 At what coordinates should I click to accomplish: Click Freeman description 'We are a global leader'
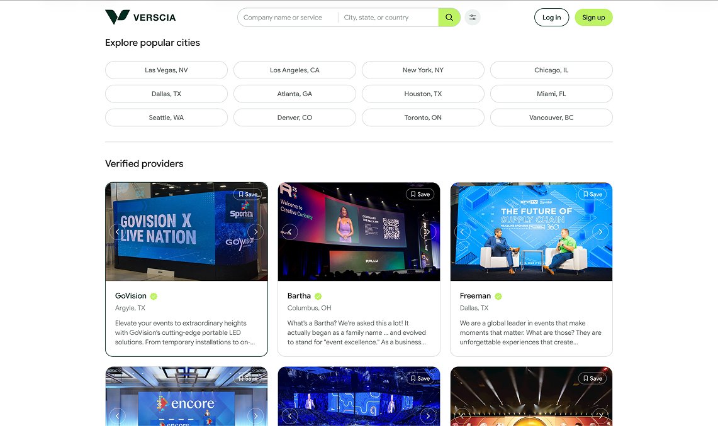[x=530, y=333]
